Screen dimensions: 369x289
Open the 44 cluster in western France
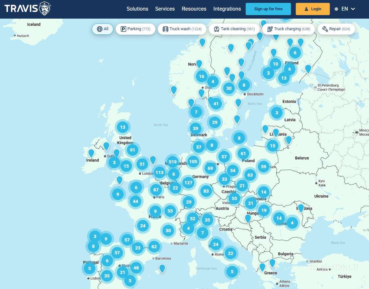click(135, 201)
